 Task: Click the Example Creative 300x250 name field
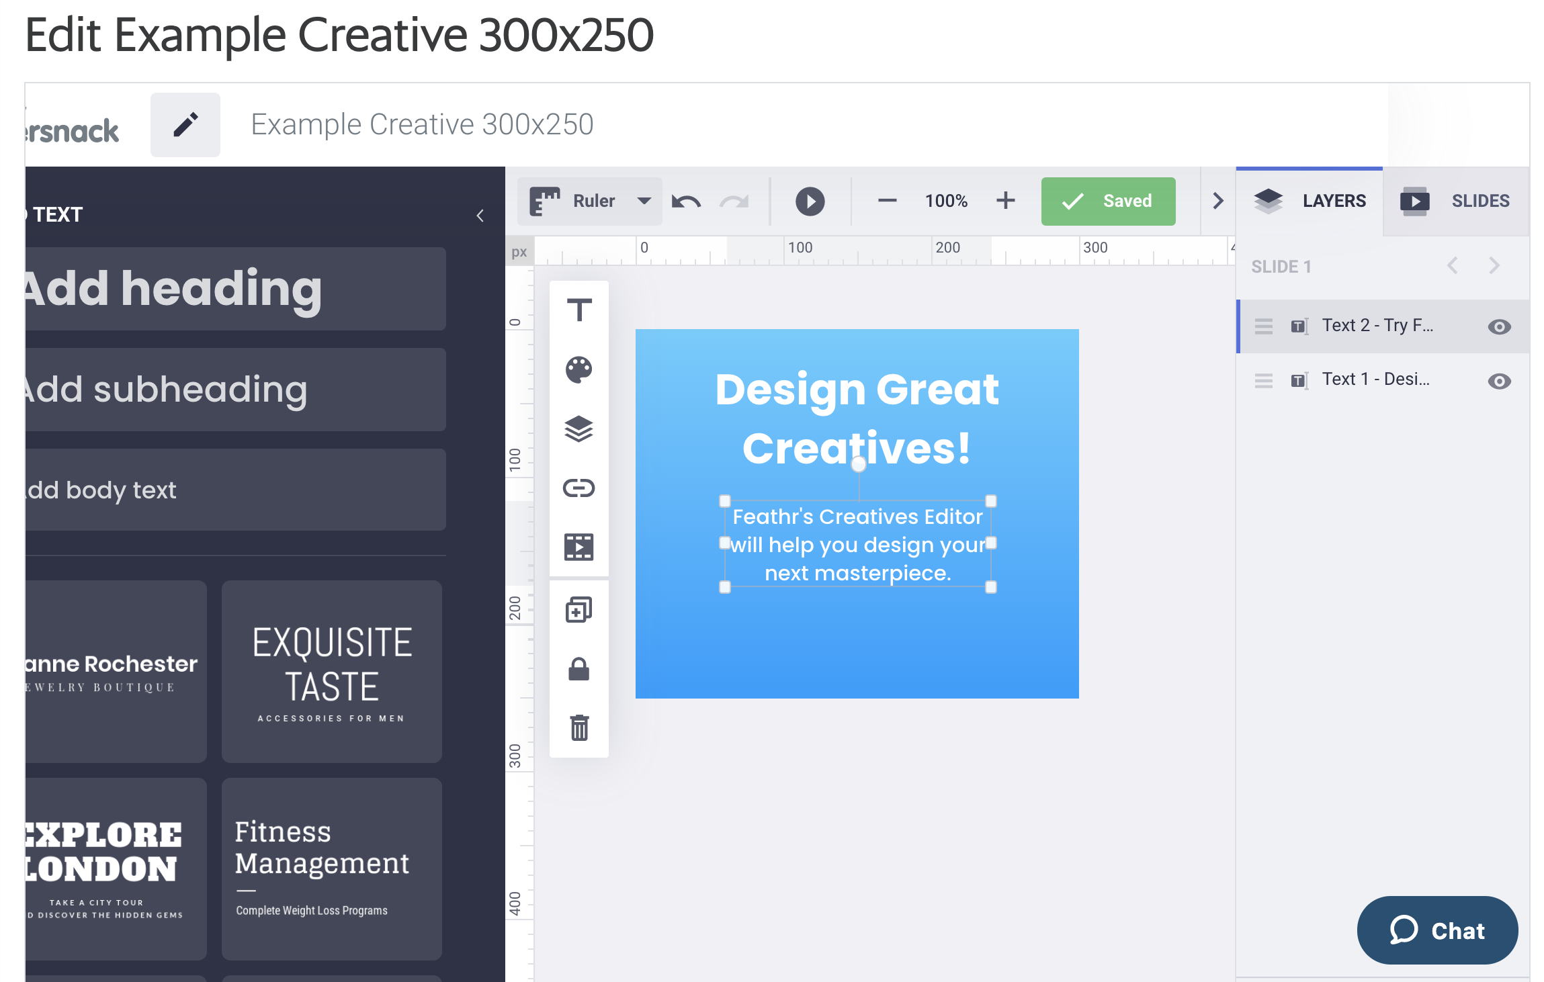click(x=422, y=125)
